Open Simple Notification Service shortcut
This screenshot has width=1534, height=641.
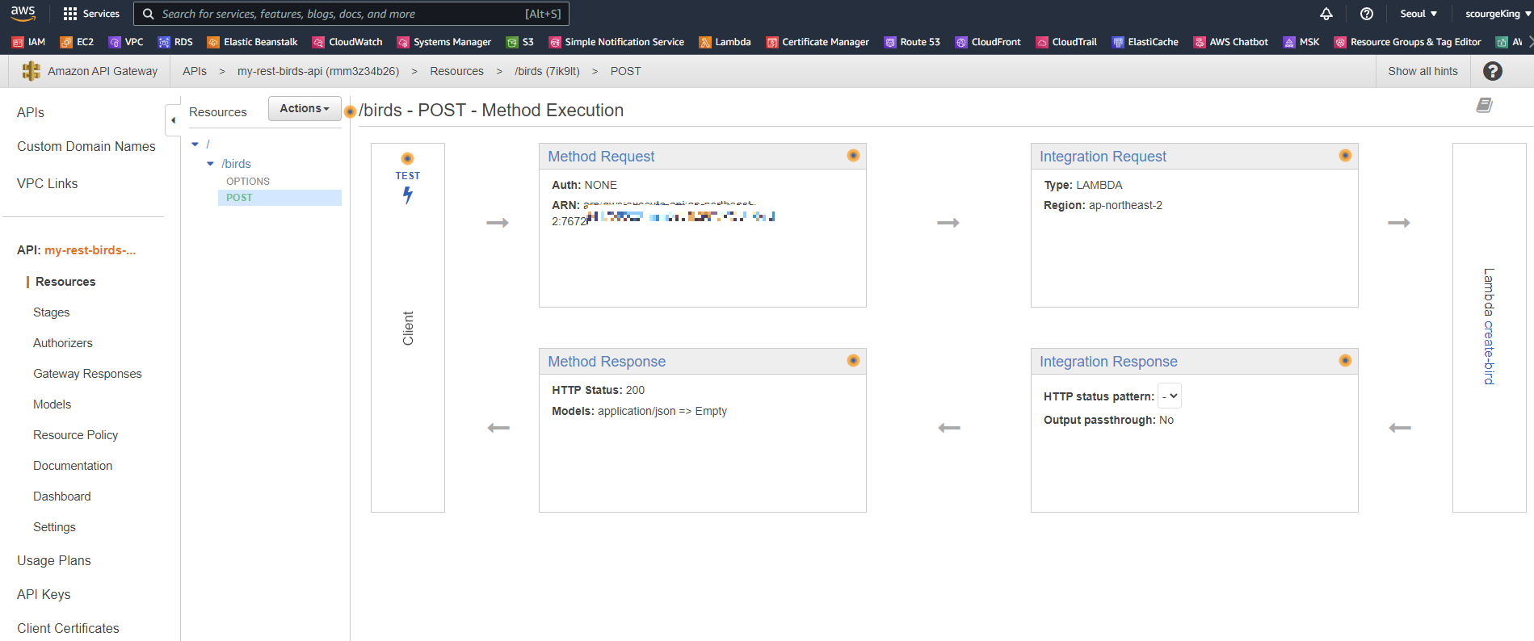616,42
